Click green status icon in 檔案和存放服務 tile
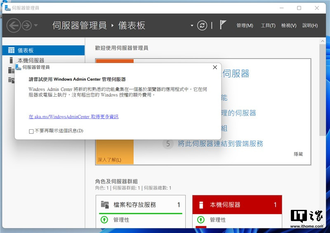The height and width of the screenshot is (233, 330). (104, 220)
